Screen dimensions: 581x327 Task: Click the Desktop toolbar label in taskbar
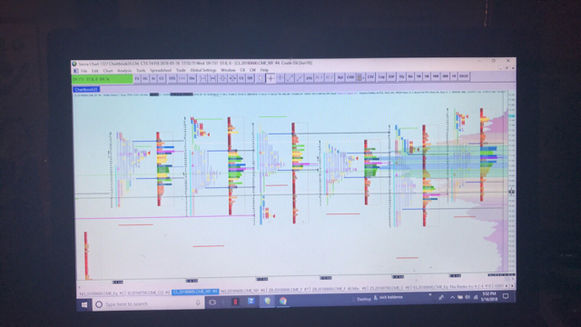pyautogui.click(x=364, y=299)
